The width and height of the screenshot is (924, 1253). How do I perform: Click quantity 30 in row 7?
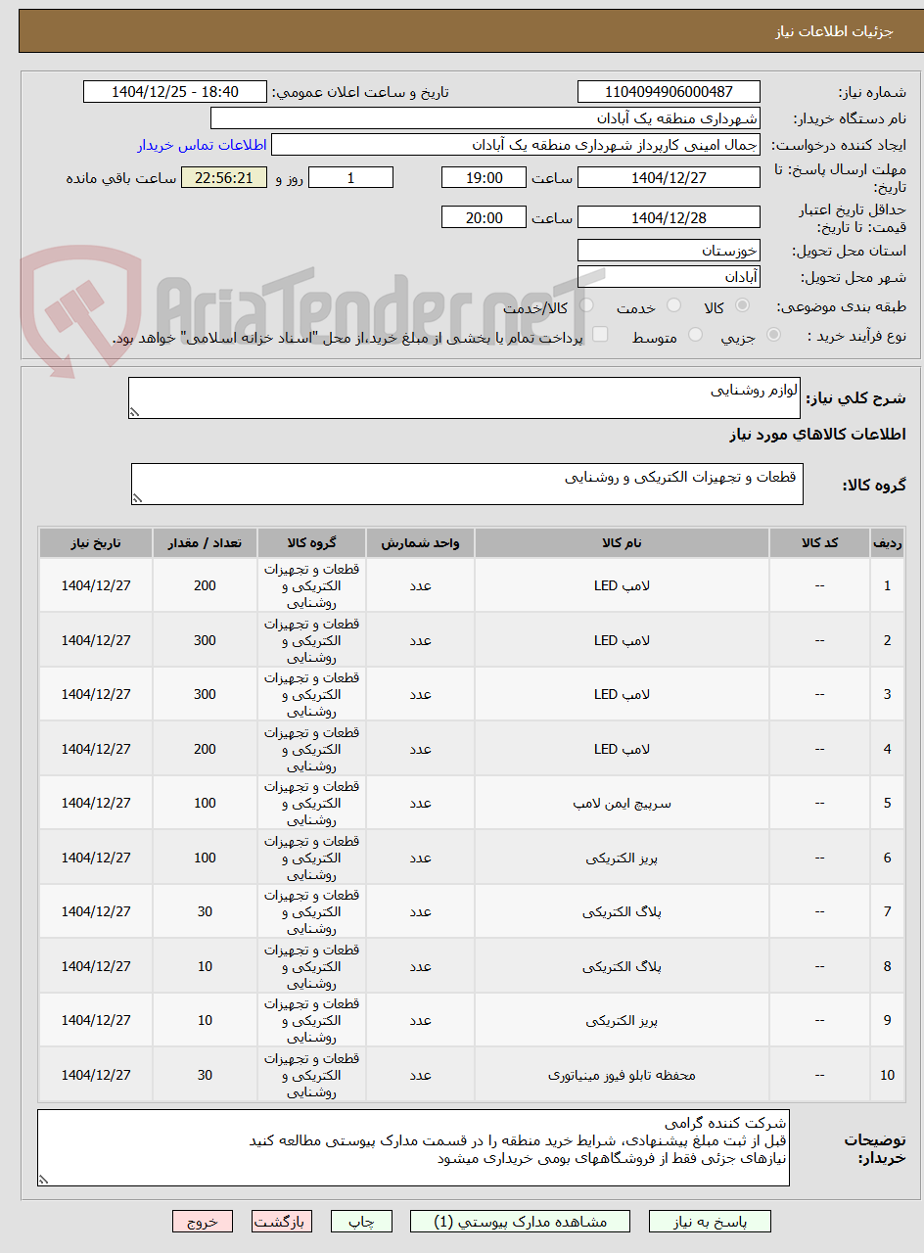pos(205,912)
